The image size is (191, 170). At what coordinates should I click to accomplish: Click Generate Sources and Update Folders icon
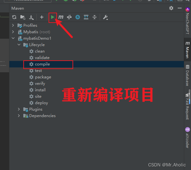[x=23, y=17]
